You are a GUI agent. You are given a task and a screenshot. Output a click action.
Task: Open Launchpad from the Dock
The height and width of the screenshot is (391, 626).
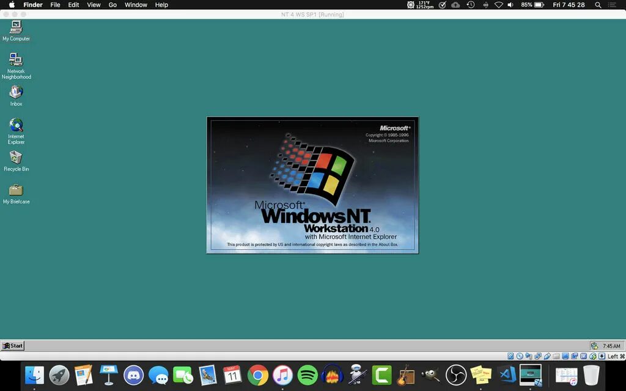point(59,375)
